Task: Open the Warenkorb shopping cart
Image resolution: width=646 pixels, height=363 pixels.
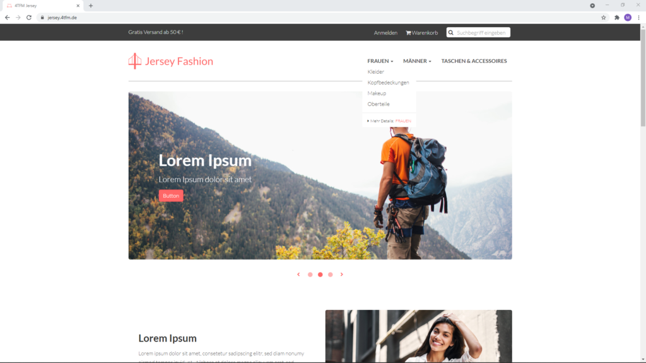Action: [421, 33]
